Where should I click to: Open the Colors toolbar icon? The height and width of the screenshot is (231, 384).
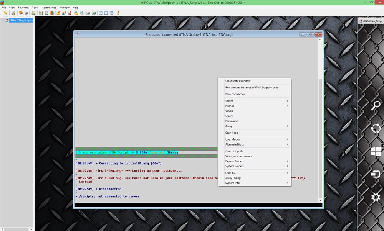[x=52, y=13]
